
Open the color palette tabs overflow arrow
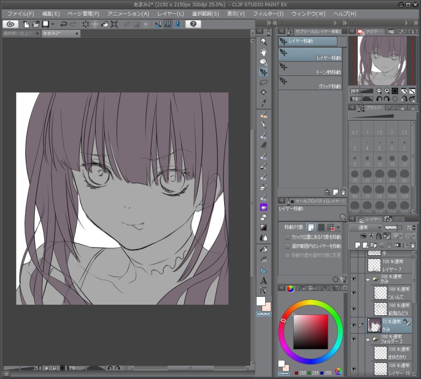345,288
